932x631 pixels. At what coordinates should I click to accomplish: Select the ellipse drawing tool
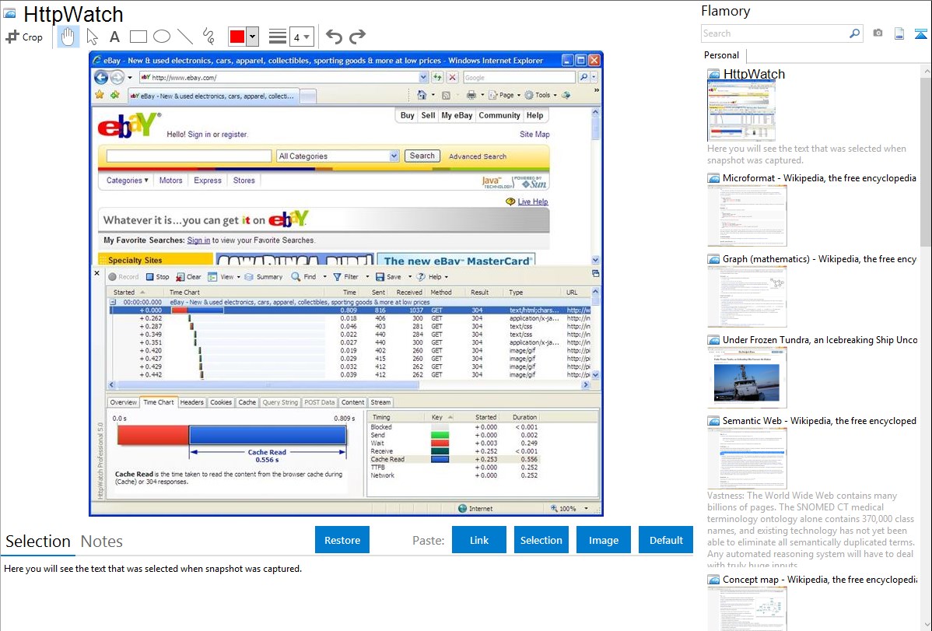coord(162,37)
